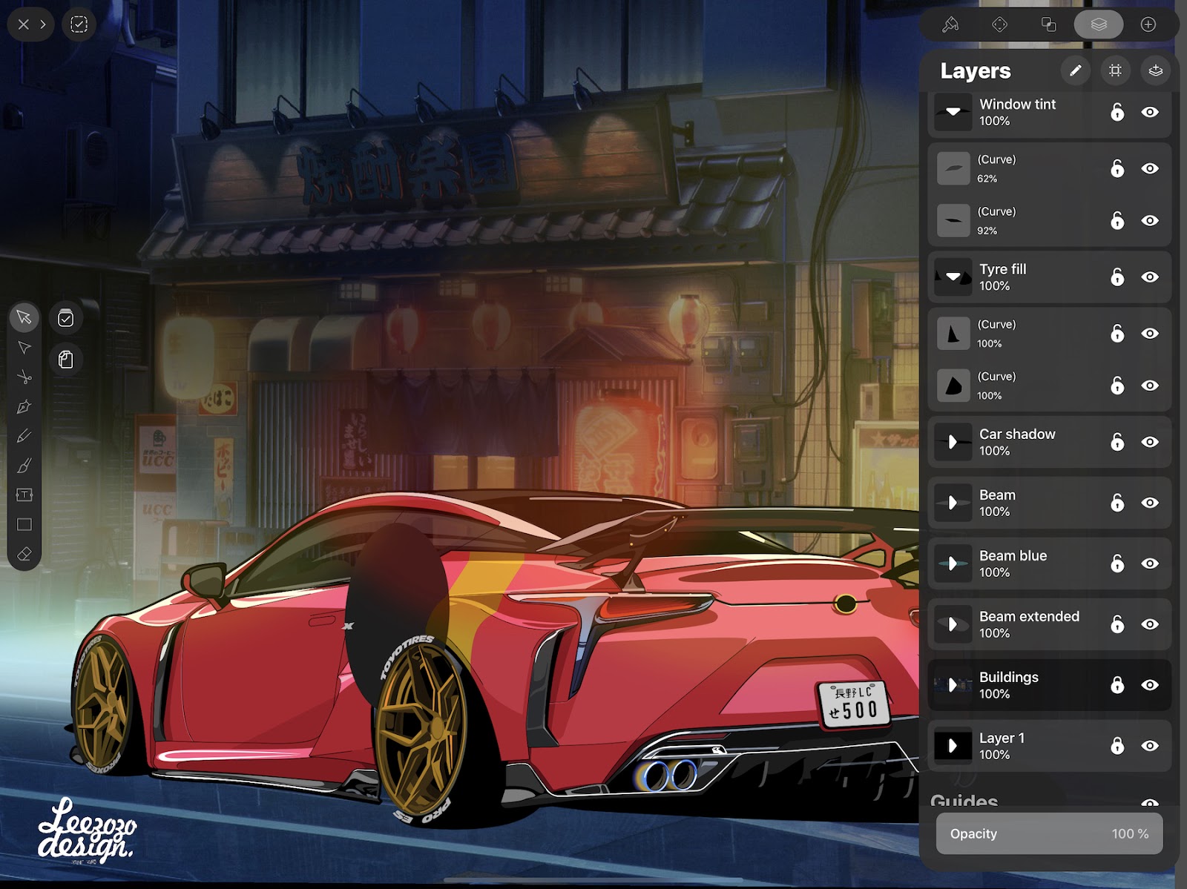Screen dimensions: 1187x889
Task: Select the Eraser tool
Action: click(24, 554)
